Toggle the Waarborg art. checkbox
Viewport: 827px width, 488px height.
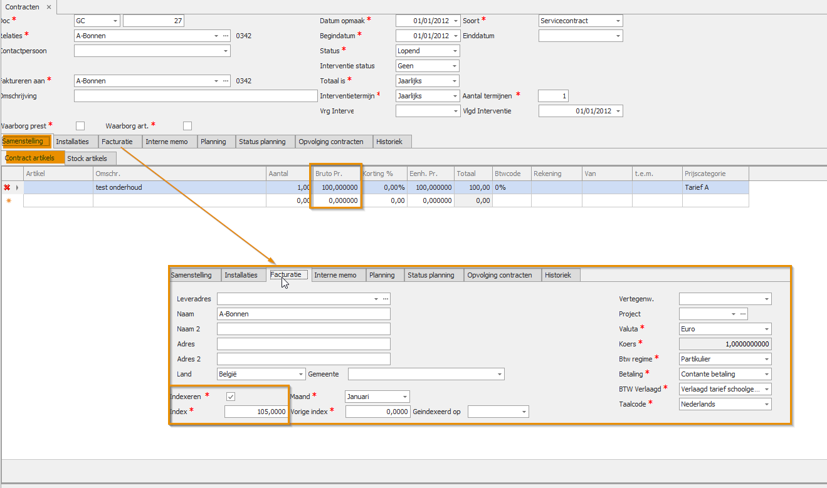point(187,126)
